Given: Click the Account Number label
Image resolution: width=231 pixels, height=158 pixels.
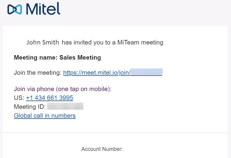Looking at the screenshot, I should 102,149.
